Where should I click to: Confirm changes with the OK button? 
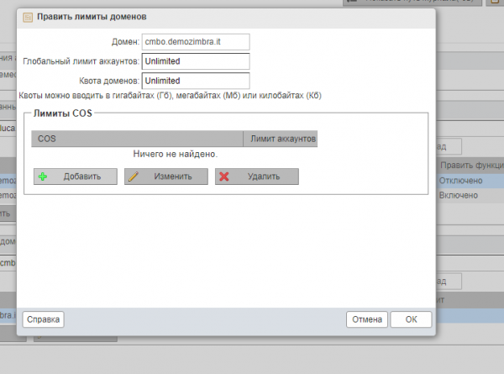pos(411,319)
